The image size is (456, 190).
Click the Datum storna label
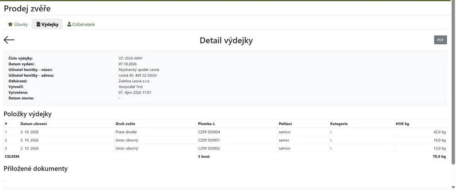click(21, 98)
